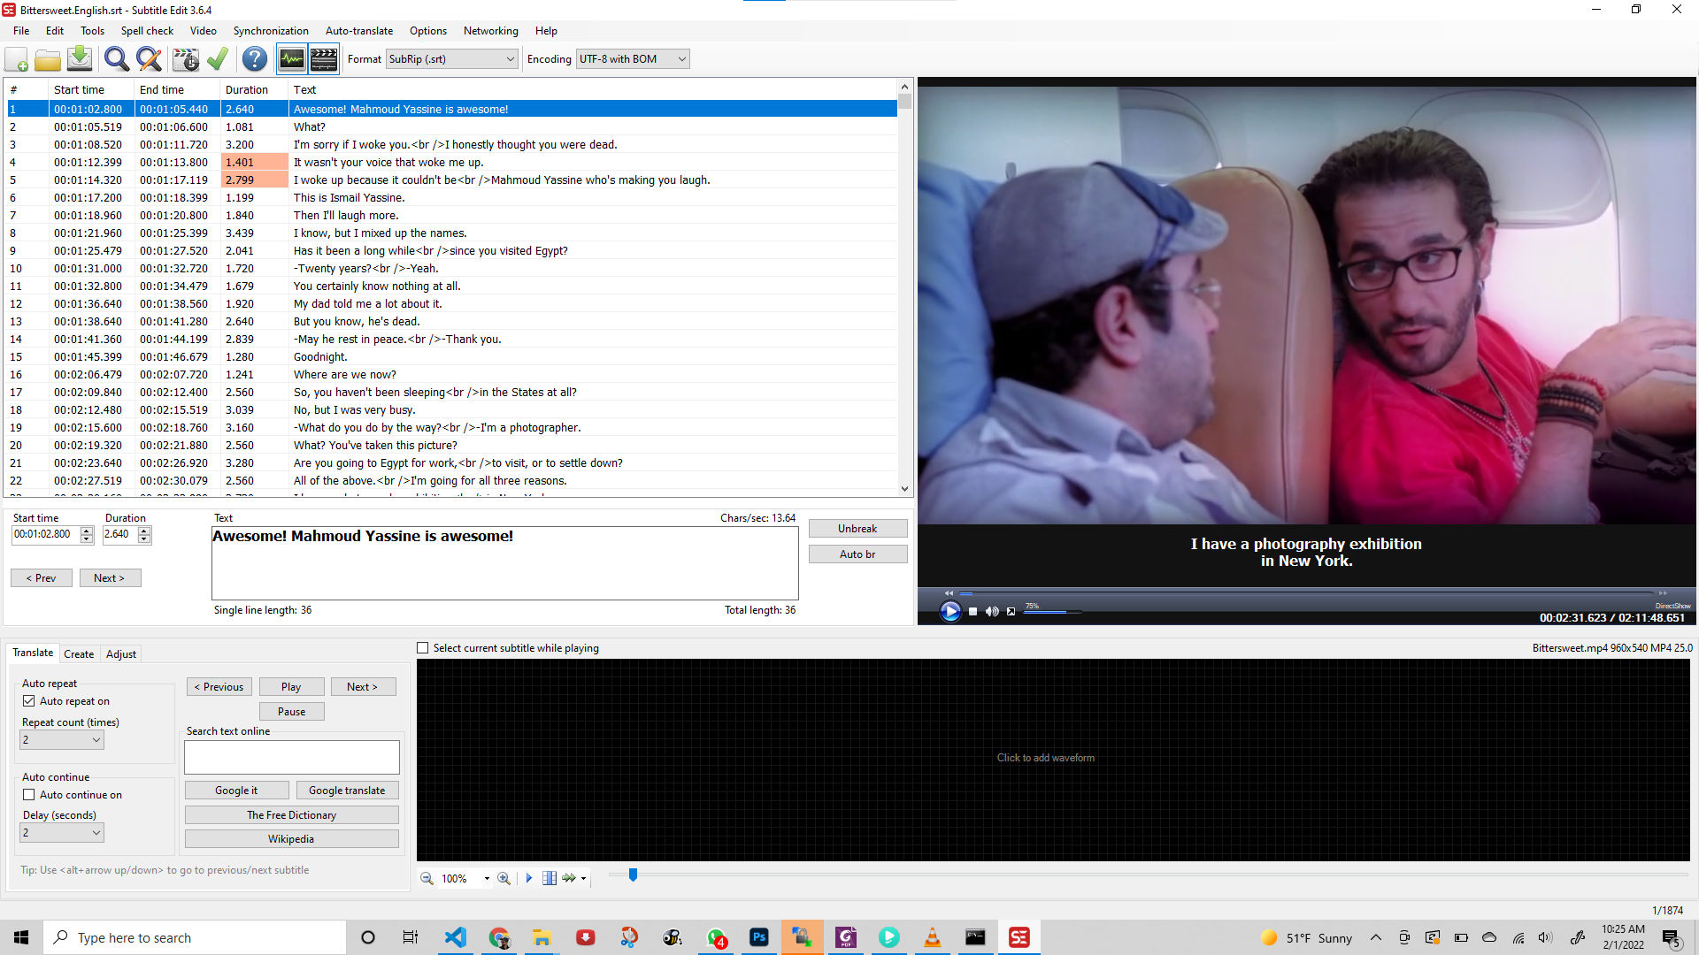Screen dimensions: 1699x955
Task: Open the Synchronization menu
Action: point(271,31)
